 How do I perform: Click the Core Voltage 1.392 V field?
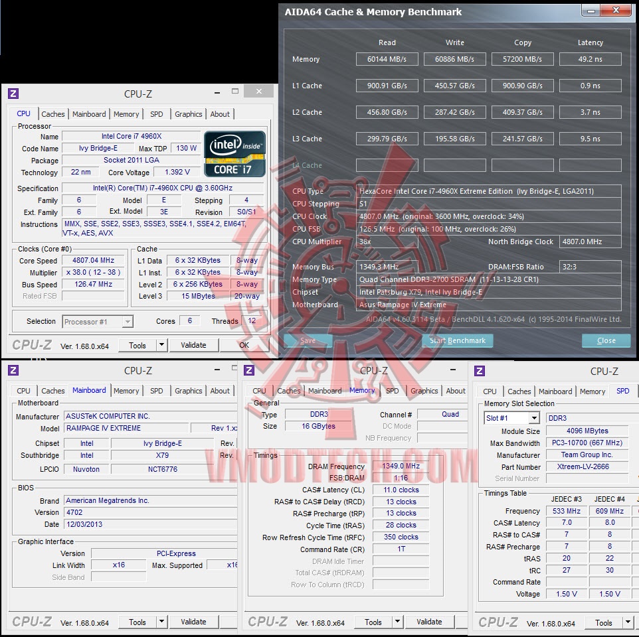tap(177, 172)
